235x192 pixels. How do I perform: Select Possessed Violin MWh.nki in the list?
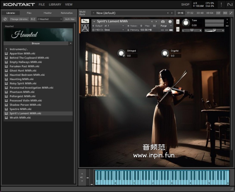click(x=26, y=100)
